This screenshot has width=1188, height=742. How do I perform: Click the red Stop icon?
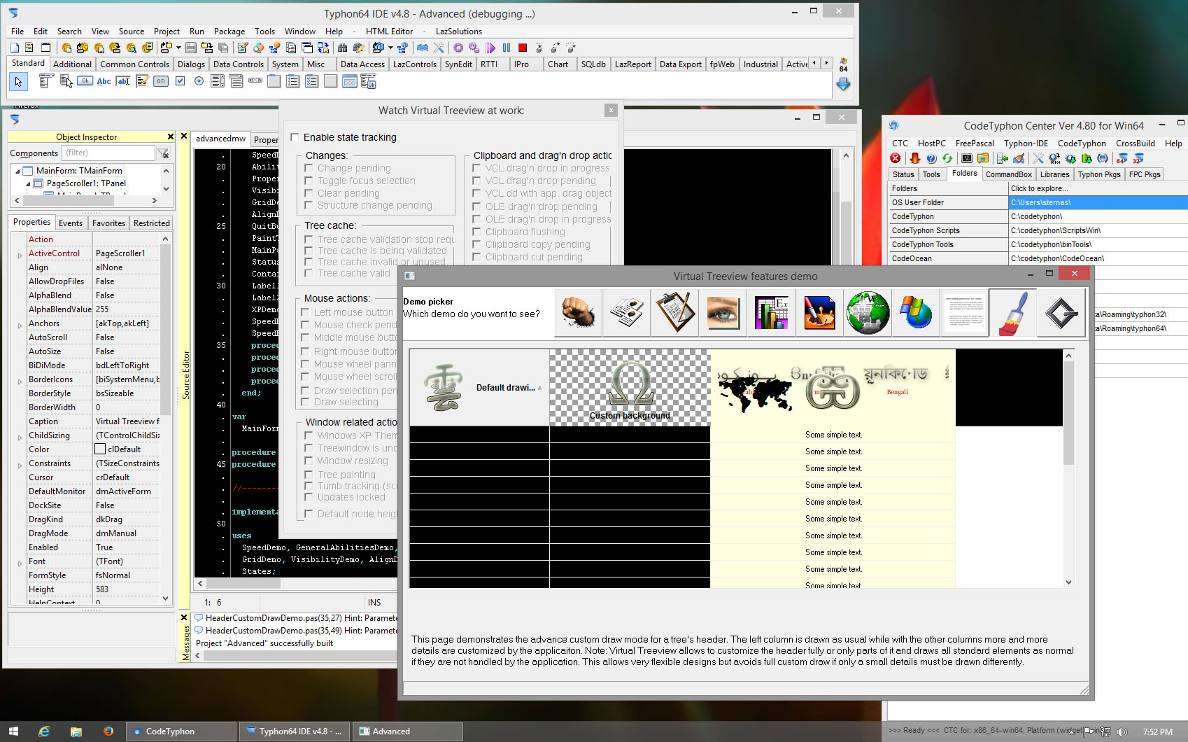click(x=522, y=48)
